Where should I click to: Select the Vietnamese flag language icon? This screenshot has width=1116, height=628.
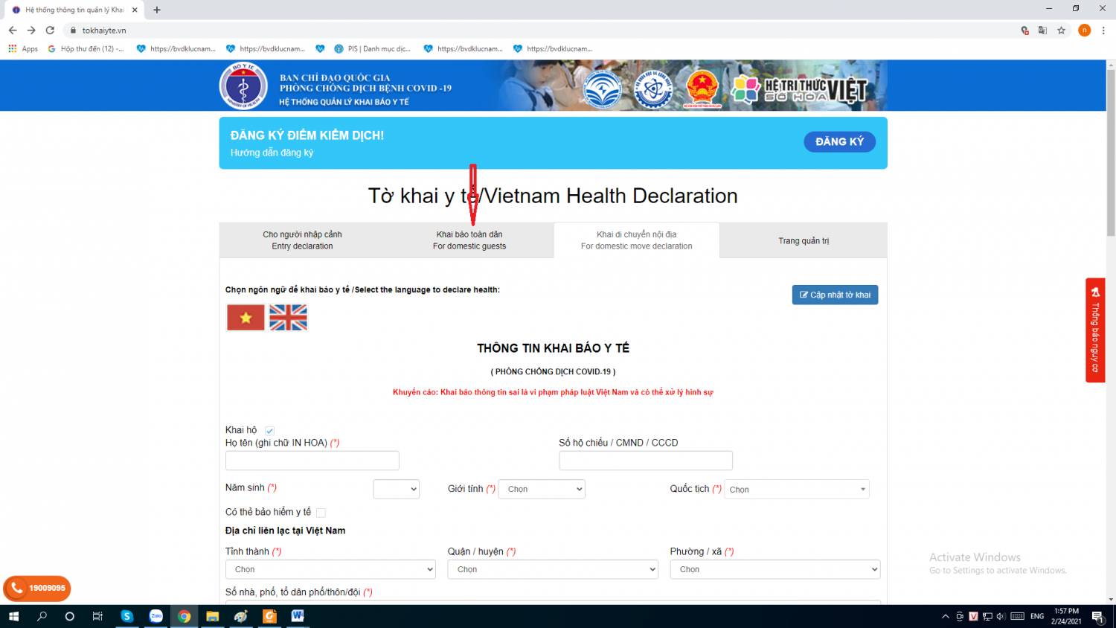tap(246, 318)
